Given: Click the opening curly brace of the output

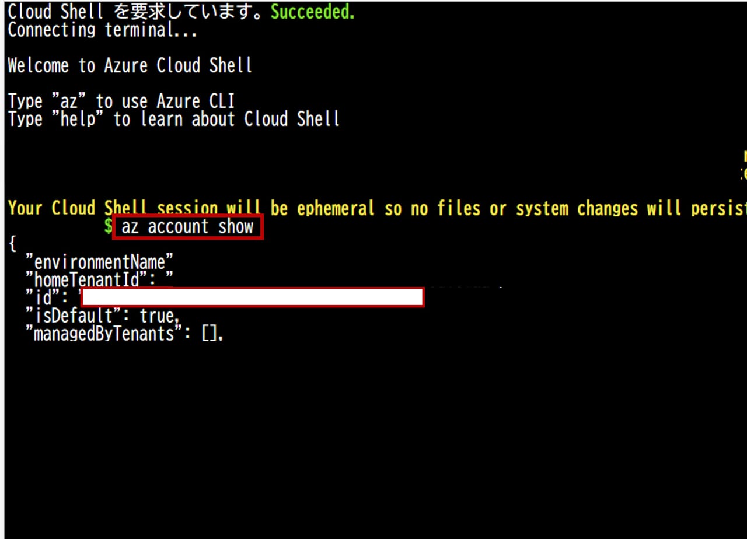Looking at the screenshot, I should (x=12, y=245).
